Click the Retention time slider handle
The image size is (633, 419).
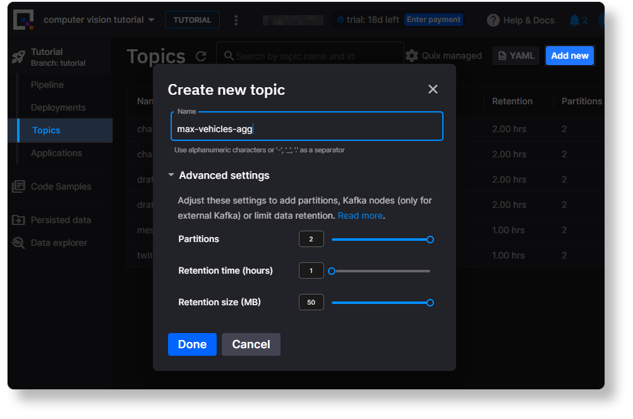coord(332,271)
